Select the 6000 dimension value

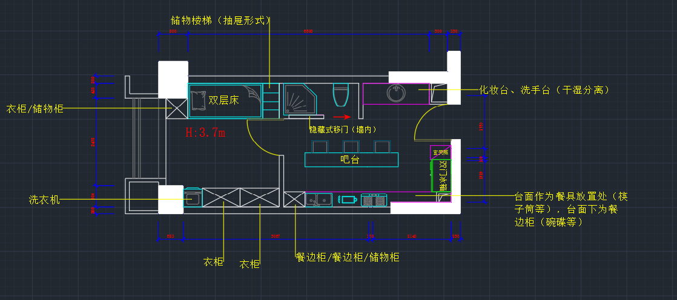point(308,31)
